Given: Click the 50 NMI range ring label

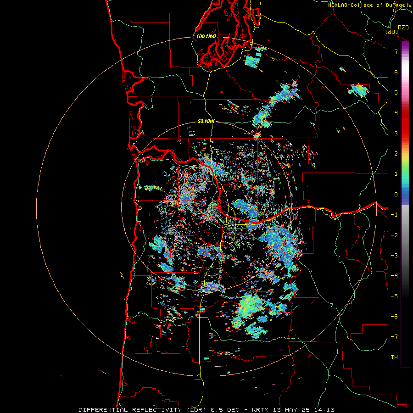Looking at the screenshot, I should 206,122.
